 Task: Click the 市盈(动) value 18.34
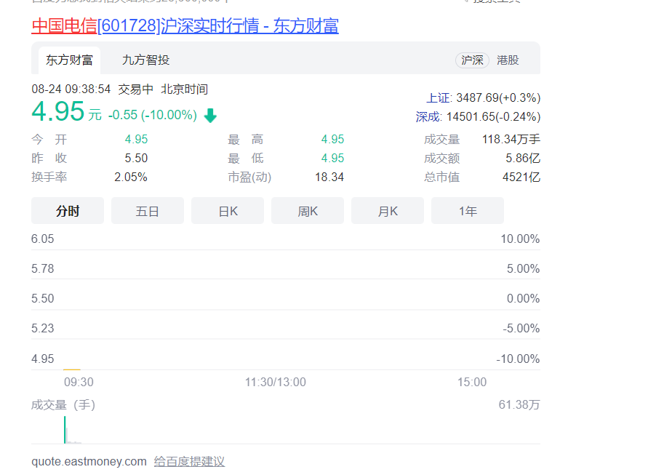tap(329, 177)
